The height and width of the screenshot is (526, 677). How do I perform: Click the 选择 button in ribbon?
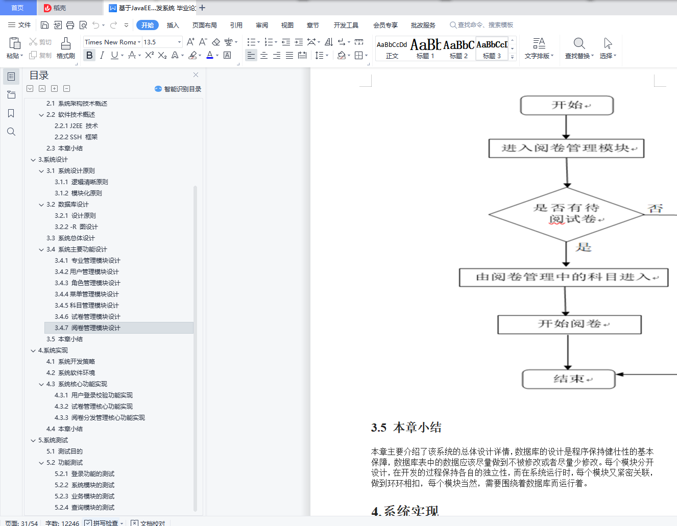(608, 48)
